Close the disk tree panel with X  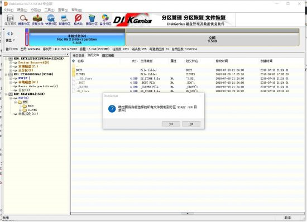pyautogui.click(x=68, y=55)
